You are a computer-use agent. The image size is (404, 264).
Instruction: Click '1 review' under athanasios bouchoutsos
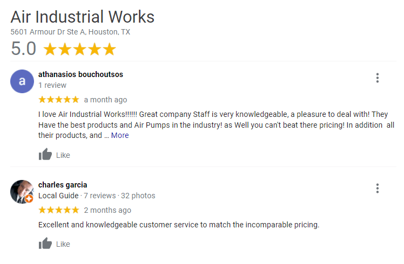pyautogui.click(x=52, y=85)
